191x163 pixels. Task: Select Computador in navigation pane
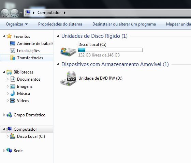coord(25,129)
